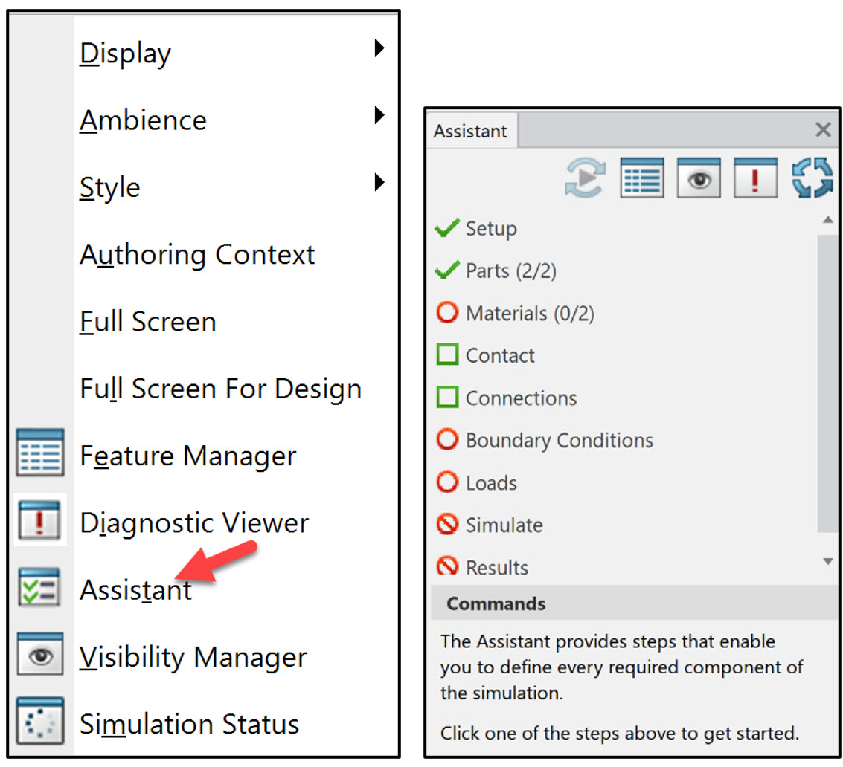The image size is (843, 767).
Task: Click the grayed play simulation icon
Action: pos(585,178)
